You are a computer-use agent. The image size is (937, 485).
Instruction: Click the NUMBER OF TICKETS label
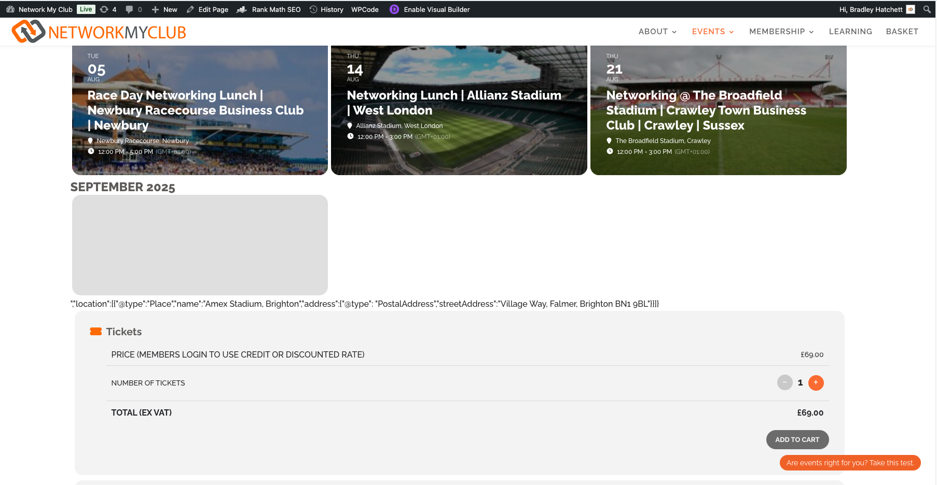point(148,383)
